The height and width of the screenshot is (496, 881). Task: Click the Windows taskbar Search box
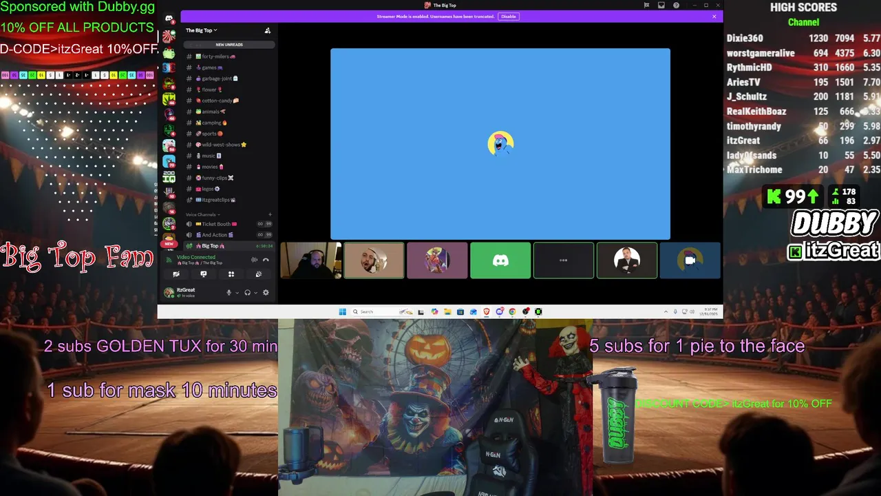383,311
